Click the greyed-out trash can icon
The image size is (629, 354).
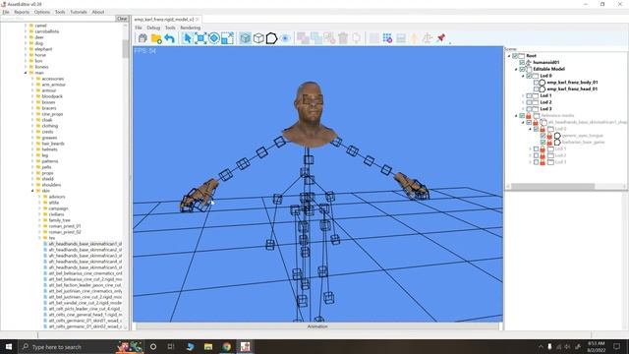pos(343,38)
